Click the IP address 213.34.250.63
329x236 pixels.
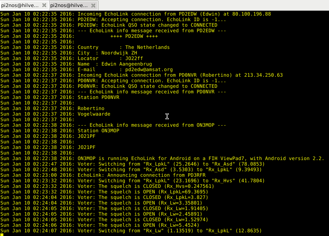tap(264, 75)
